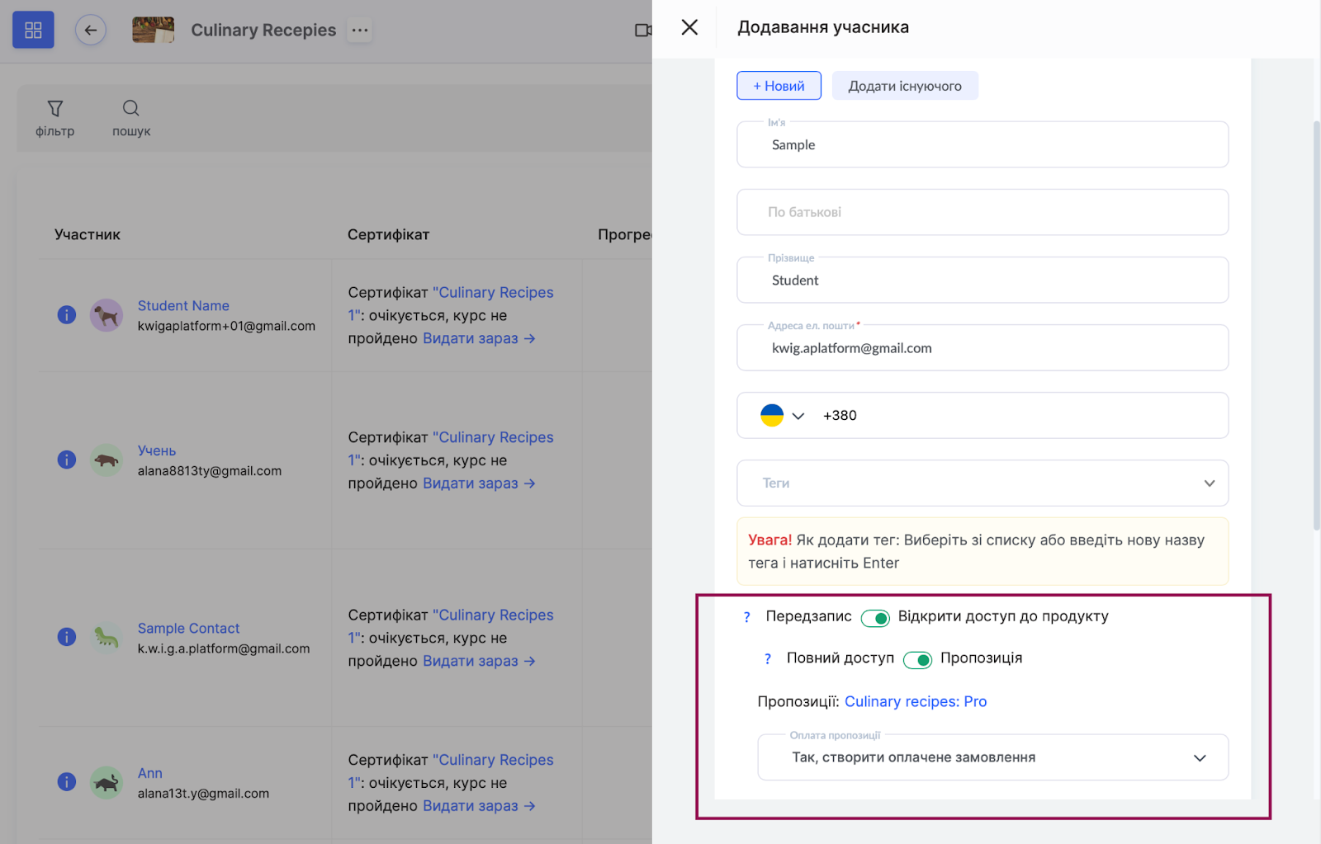The image size is (1321, 844).
Task: Open the three-dots menu next to Culinary Recepies
Action: pos(360,31)
